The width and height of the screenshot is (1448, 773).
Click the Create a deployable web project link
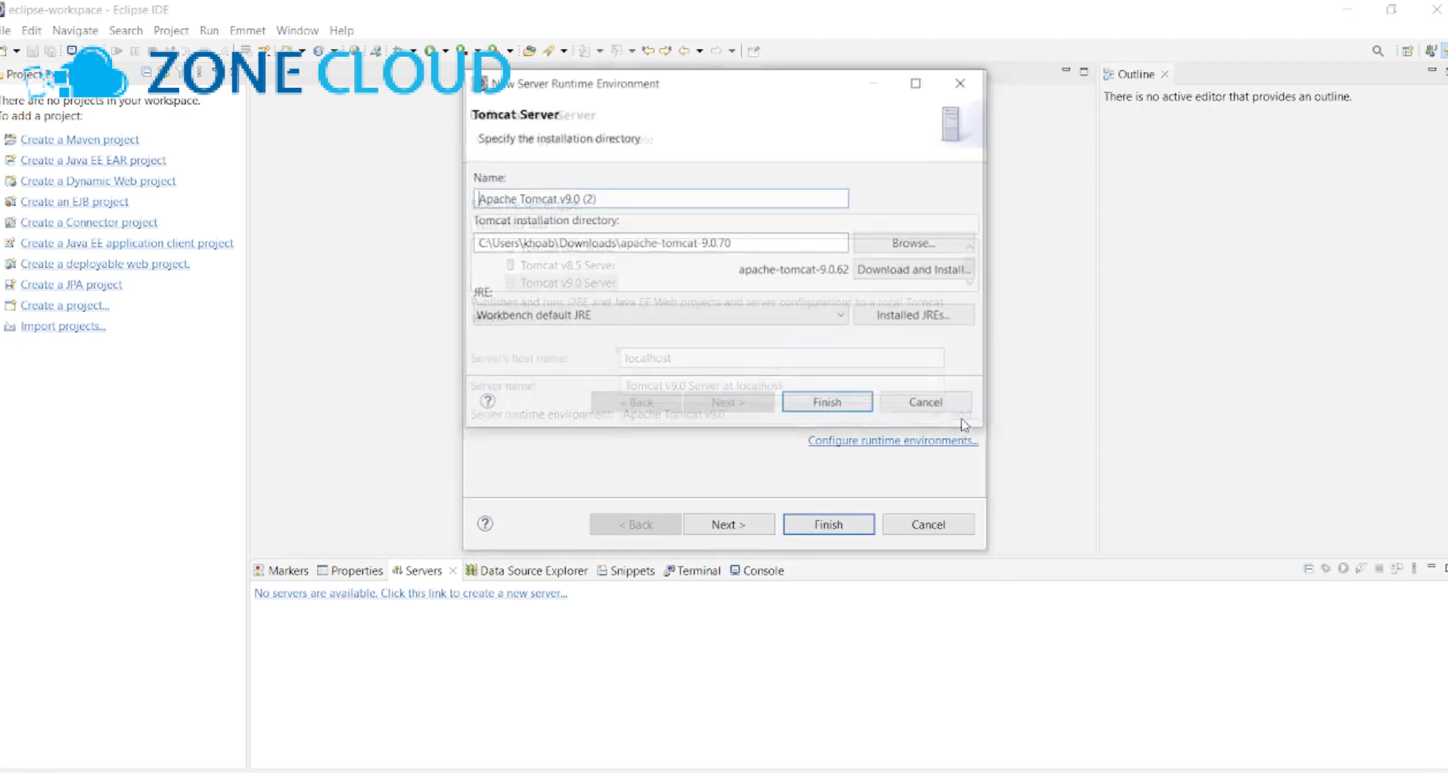coord(105,264)
